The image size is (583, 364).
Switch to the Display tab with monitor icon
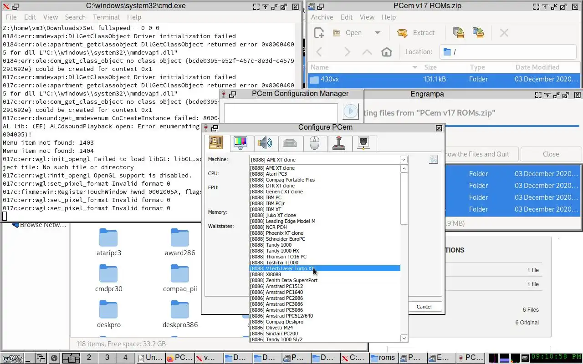click(240, 143)
